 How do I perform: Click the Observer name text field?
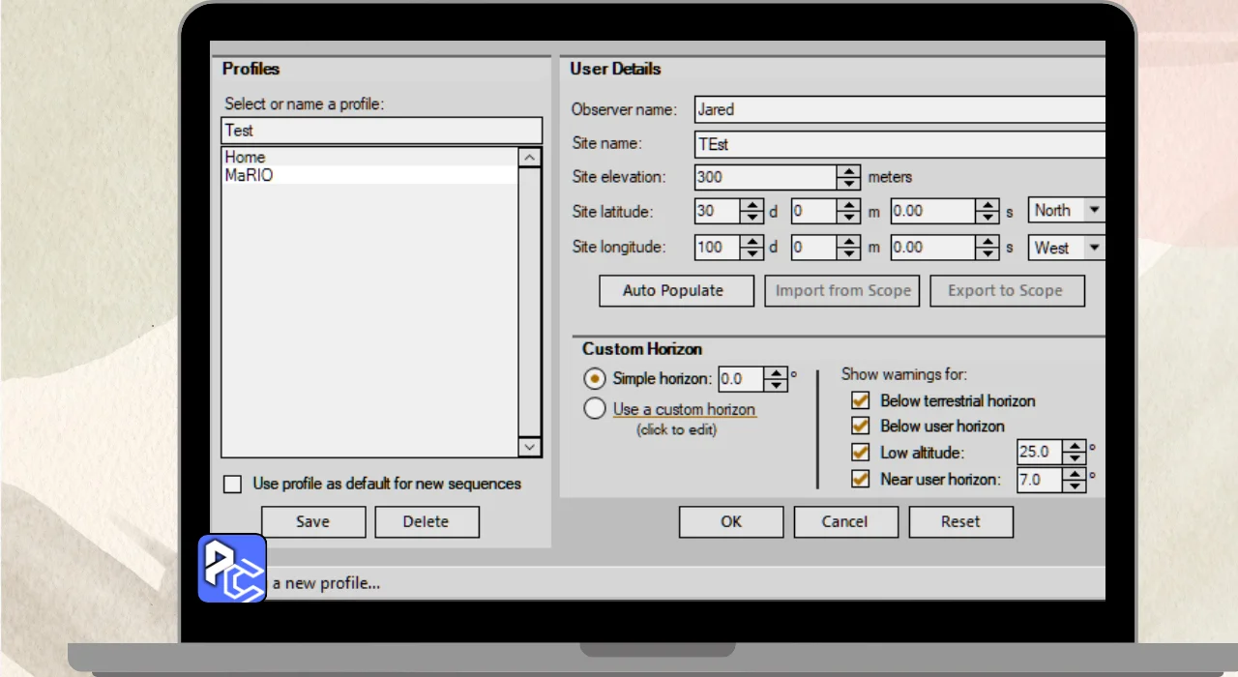899,109
